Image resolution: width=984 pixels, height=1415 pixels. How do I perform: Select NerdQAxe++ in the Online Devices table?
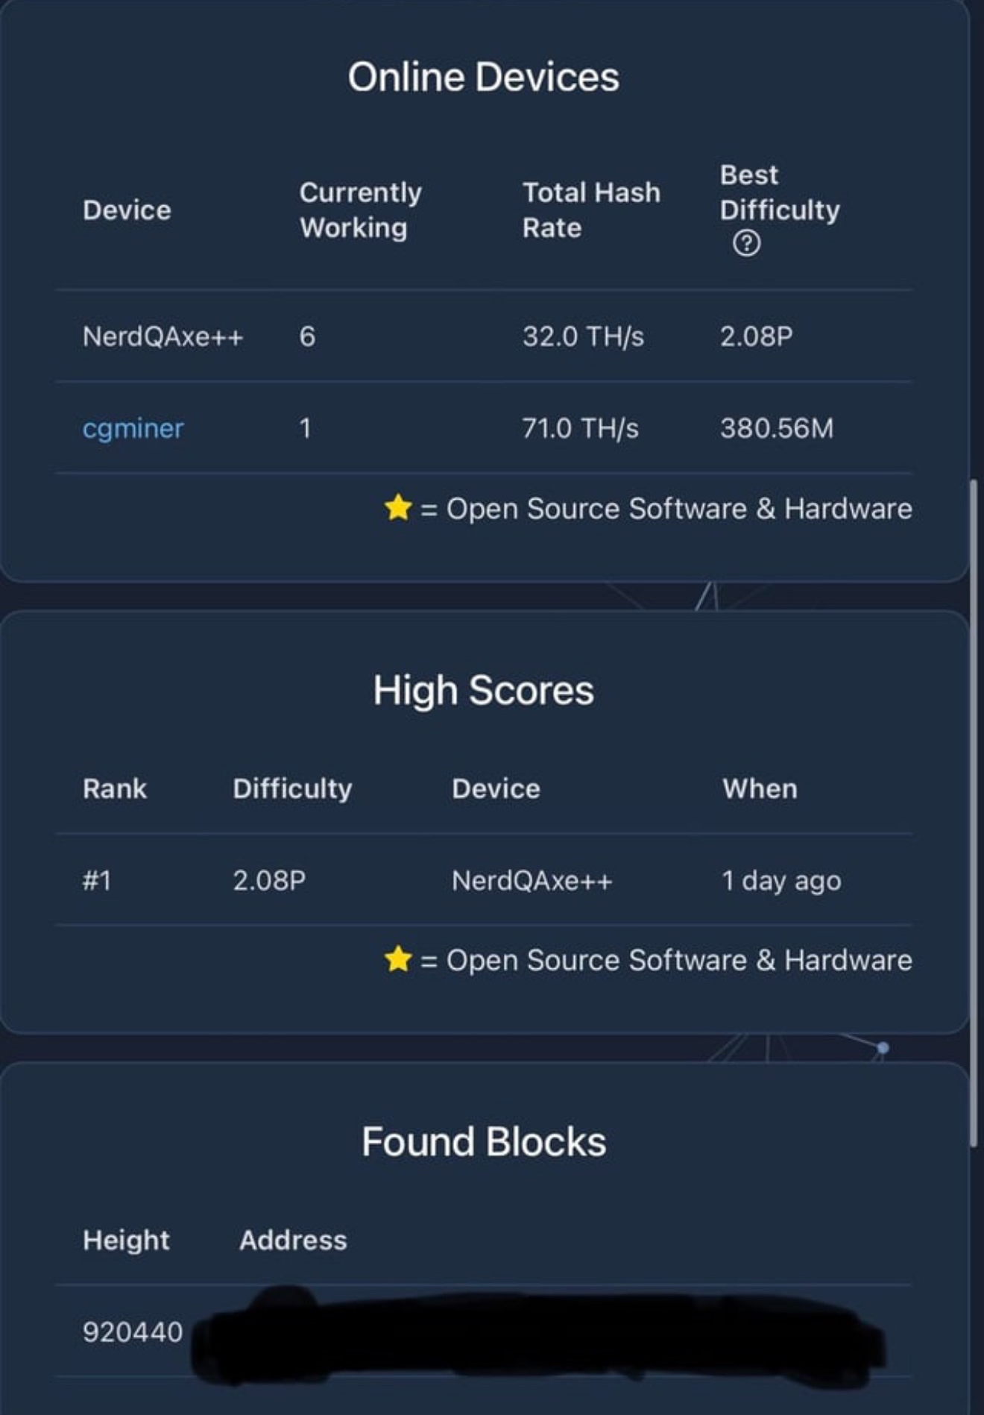(163, 336)
